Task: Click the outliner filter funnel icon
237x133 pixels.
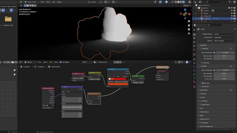Action: pos(230,2)
